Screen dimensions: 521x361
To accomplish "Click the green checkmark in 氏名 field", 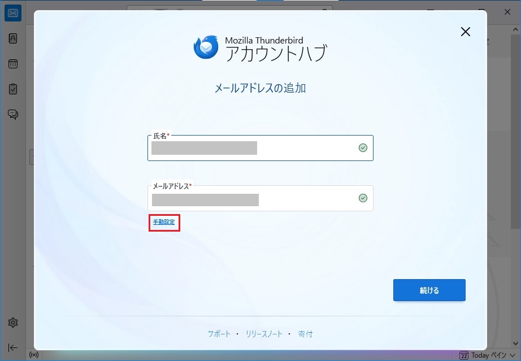I will (363, 148).
